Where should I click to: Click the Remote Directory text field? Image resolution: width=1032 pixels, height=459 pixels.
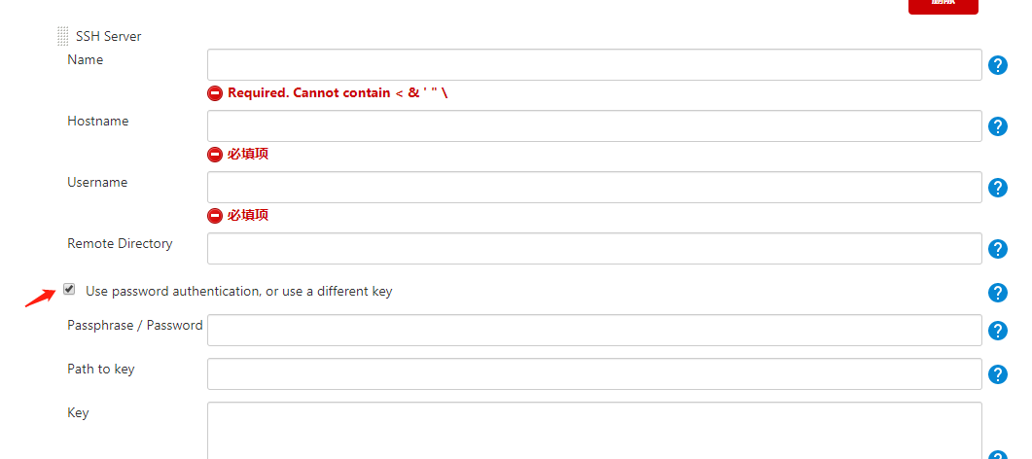pyautogui.click(x=593, y=249)
